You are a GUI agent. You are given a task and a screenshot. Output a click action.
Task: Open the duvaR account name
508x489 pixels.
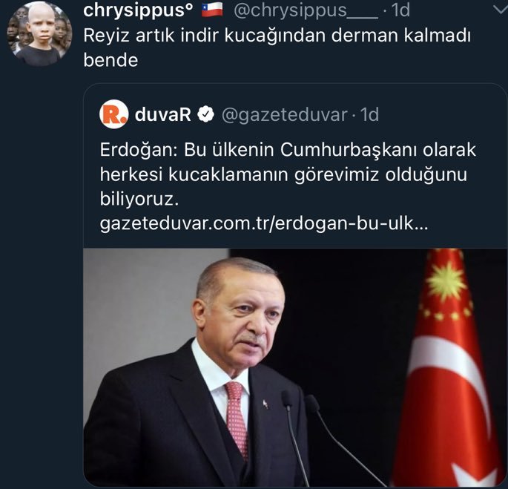tap(162, 114)
